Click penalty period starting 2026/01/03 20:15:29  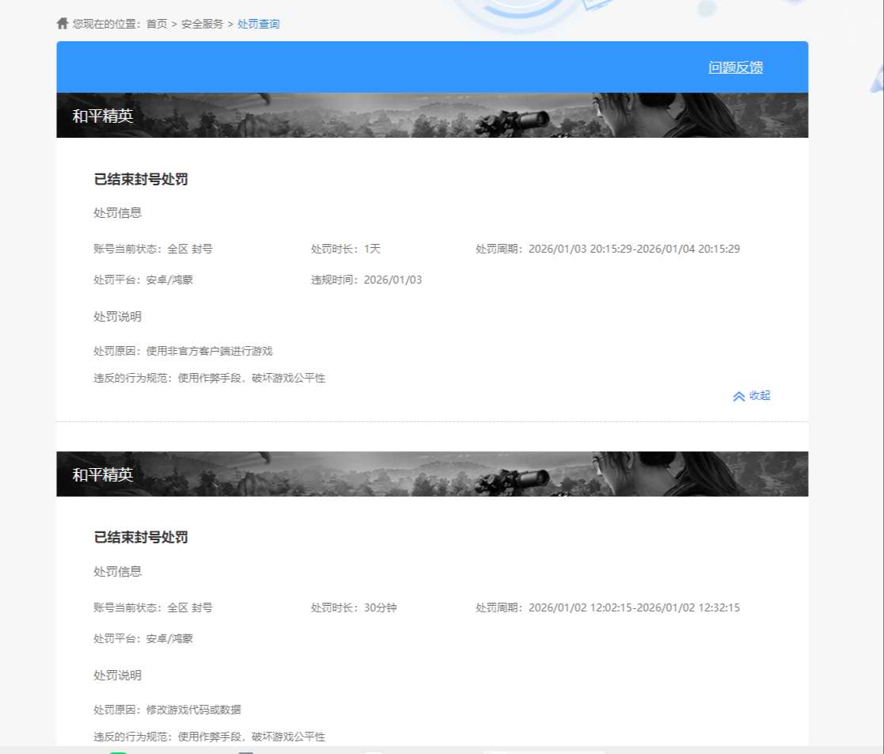[x=608, y=249]
